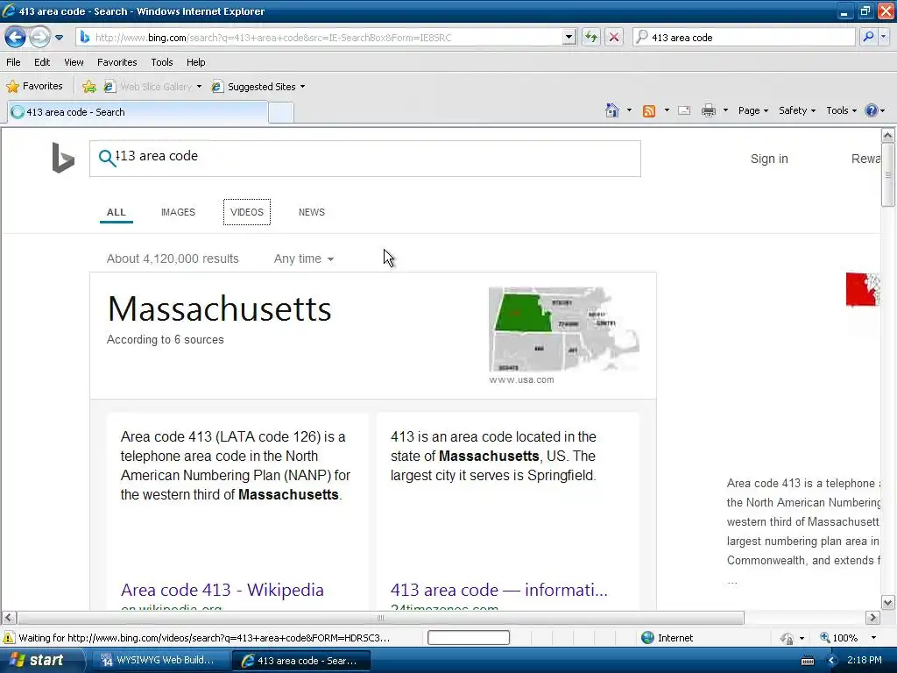Show hidden tray icons arrow
Screen dimensions: 897x673
coord(832,661)
